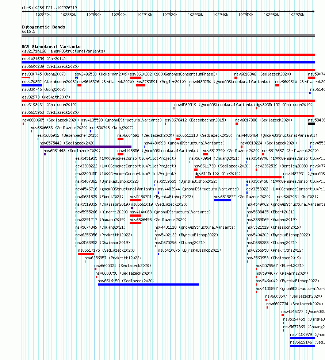This screenshot has height=360, width=325.
Task: Open nsv6617176 (Sedlazeck2020) variant label
Action: click(106, 250)
